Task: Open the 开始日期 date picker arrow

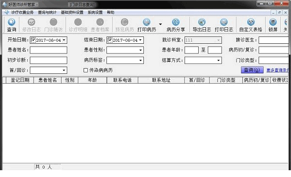Action: (64, 40)
